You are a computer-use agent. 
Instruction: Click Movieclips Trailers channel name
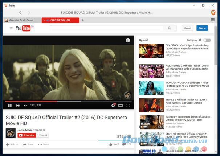click(175, 123)
